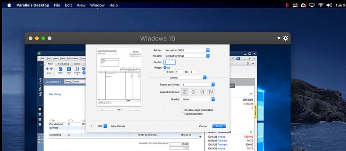Switch to the Send tab
346x151 pixels.
[77, 64]
